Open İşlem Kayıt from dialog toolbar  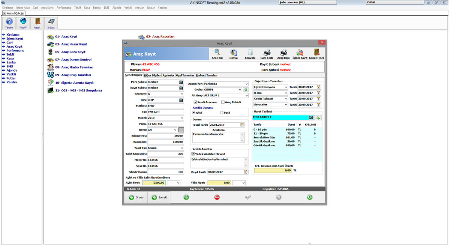tap(300, 53)
